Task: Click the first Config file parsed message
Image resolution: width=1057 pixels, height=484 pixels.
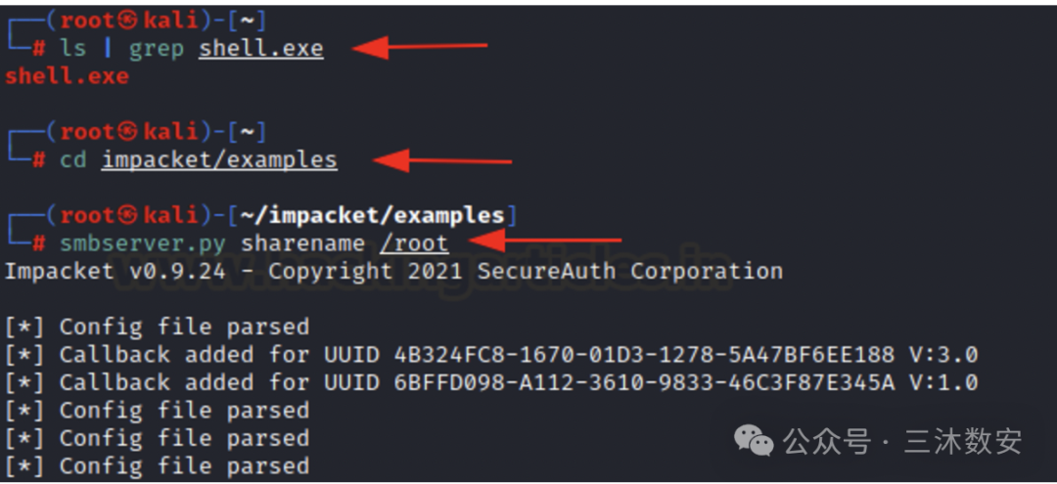Action: point(157,328)
